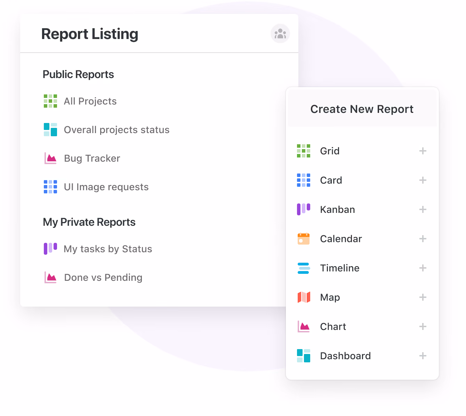
Task: Click the My Private Reports section heading
Action: point(89,222)
